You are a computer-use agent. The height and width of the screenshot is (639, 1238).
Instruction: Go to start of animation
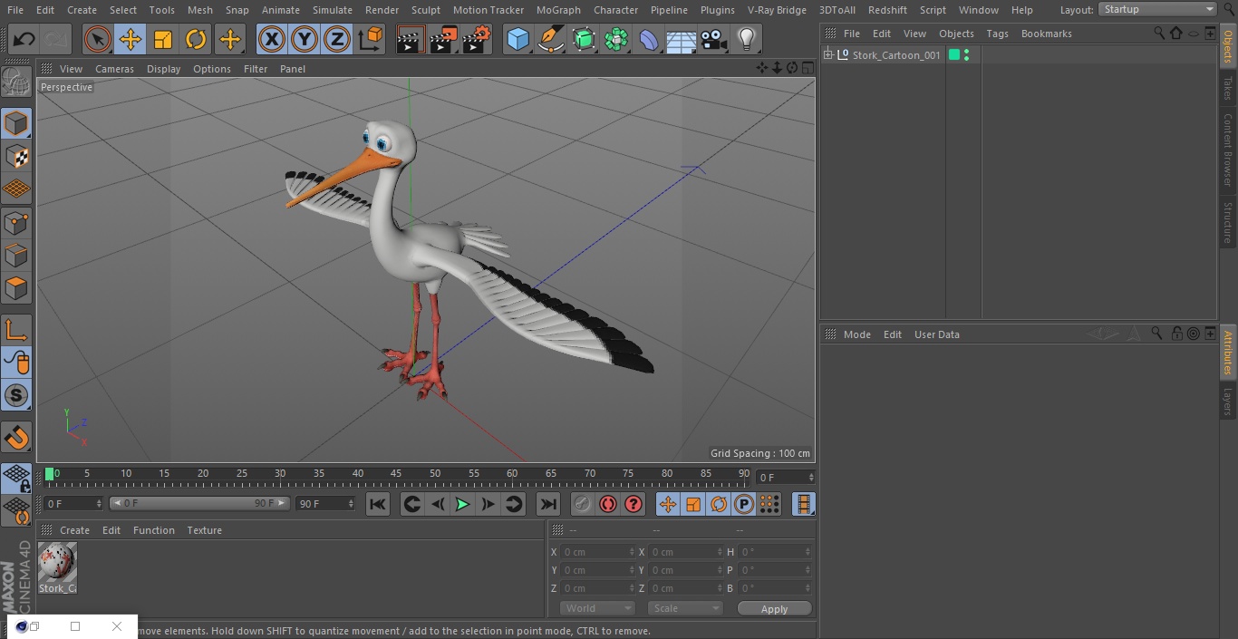tap(378, 504)
